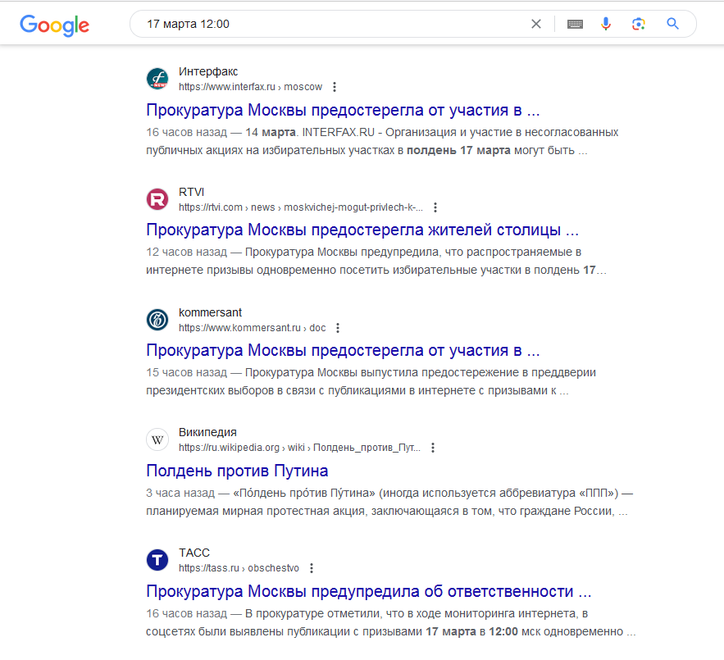The height and width of the screenshot is (660, 724).
Task: Open kommersant Прокуратура Москвы headline
Action: [343, 351]
